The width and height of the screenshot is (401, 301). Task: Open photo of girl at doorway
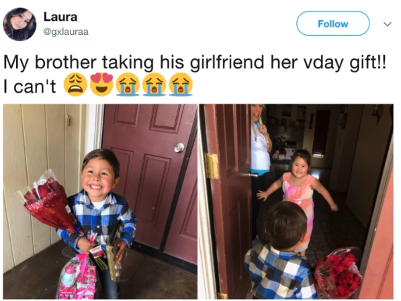[x=296, y=202]
